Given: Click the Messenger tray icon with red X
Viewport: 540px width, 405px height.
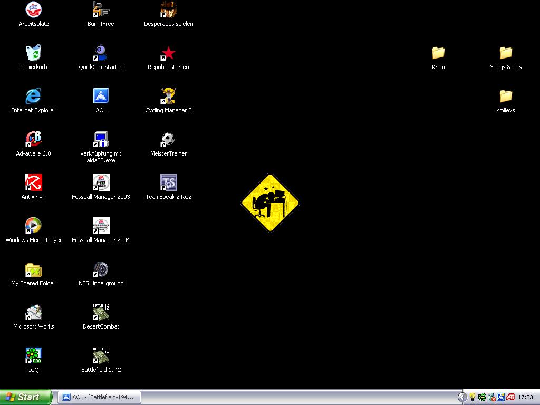Looking at the screenshot, I should pos(492,398).
